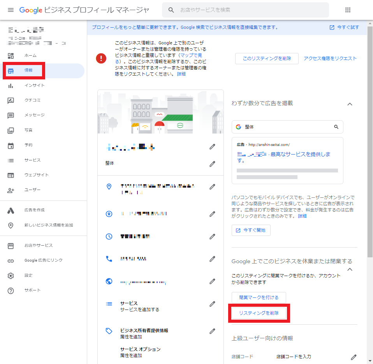373x364 pixels.
Task: Focus the お店やサービスを検索 search field
Action: (245, 10)
